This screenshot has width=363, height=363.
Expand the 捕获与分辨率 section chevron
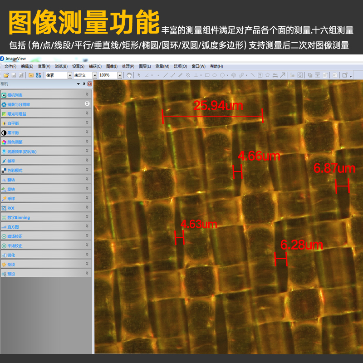point(87,103)
